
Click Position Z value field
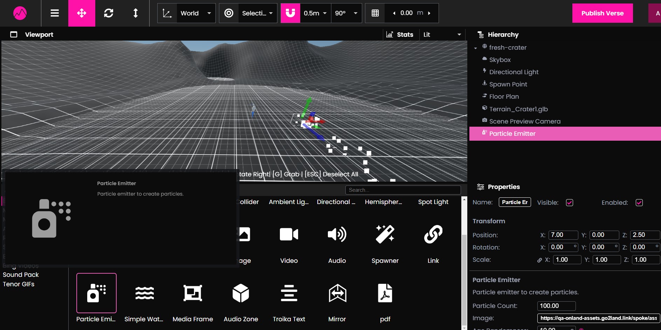click(645, 235)
